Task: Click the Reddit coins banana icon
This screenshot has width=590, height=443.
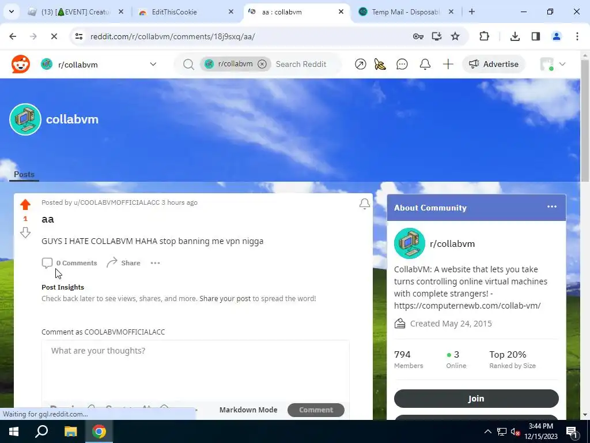Action: click(x=380, y=65)
